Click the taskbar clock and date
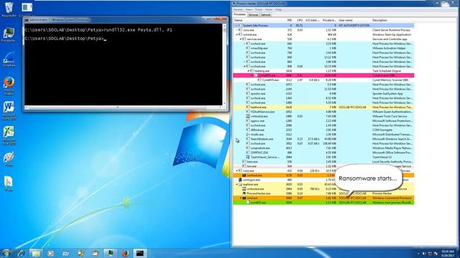This screenshot has width=460, height=258. [448, 253]
